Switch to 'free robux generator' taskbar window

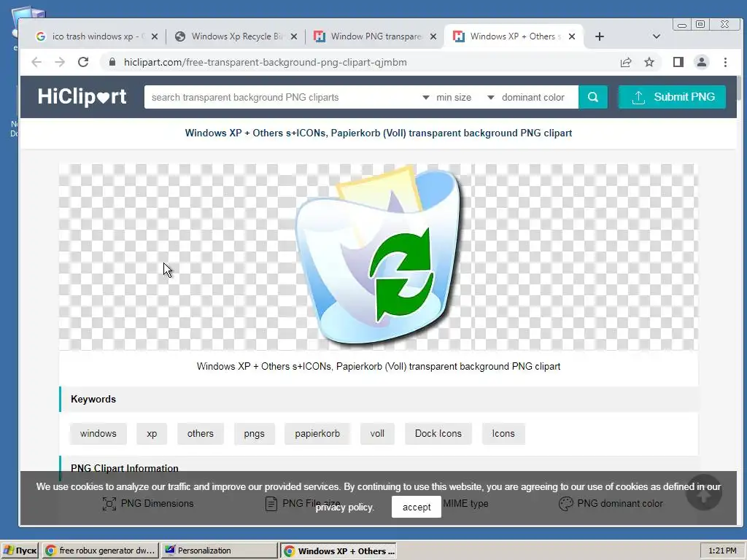tap(100, 551)
